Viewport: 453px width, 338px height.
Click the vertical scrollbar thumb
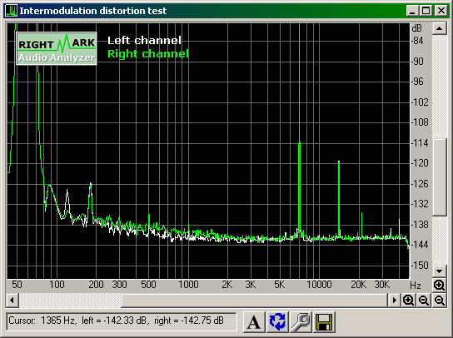pyautogui.click(x=439, y=177)
